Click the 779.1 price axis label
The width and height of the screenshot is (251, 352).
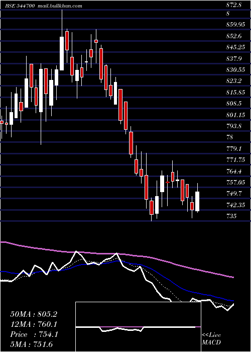coord(234,149)
